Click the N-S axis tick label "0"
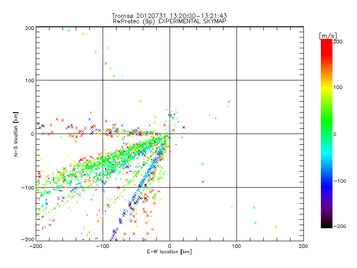357x268 pixels. click(33, 134)
